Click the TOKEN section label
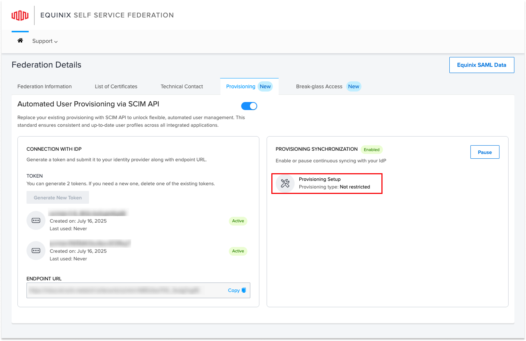 coord(35,176)
